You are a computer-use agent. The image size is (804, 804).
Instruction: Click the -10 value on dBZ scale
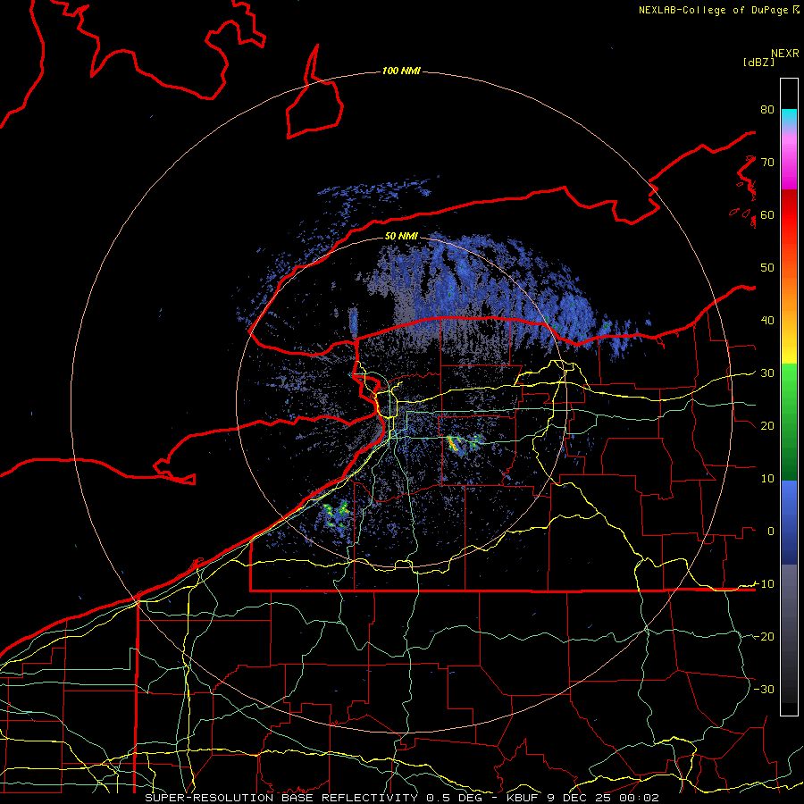(765, 584)
